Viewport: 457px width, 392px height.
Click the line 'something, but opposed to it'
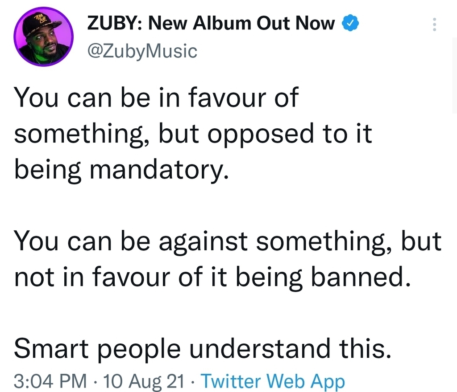point(193,134)
